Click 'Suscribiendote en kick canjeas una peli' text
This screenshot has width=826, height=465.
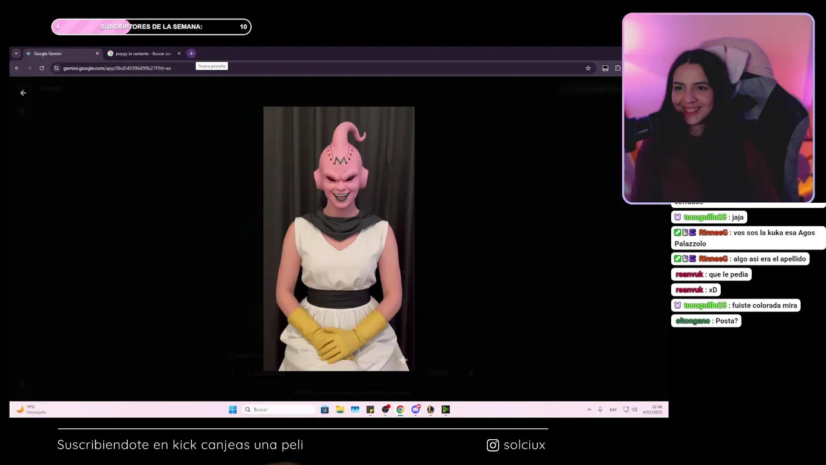click(180, 445)
